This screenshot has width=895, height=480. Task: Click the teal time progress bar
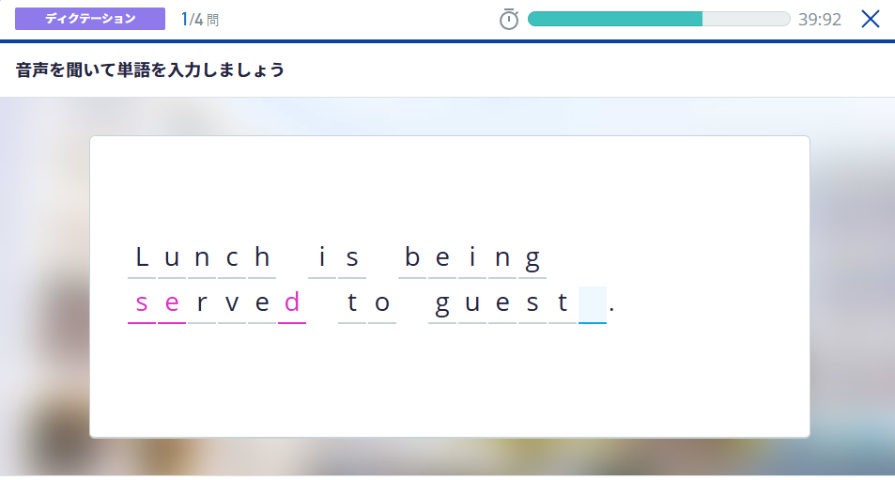pos(657,19)
